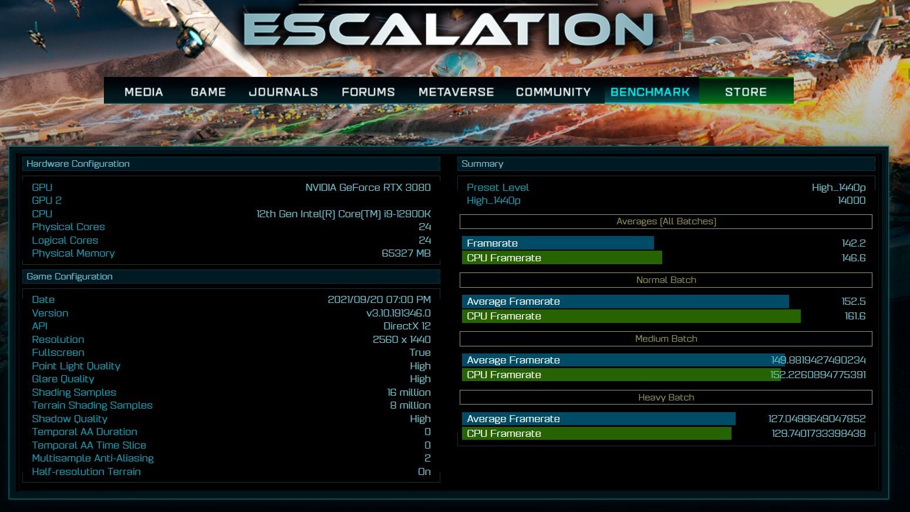Click the Medium Batch heading box
910x512 pixels.
click(x=666, y=339)
